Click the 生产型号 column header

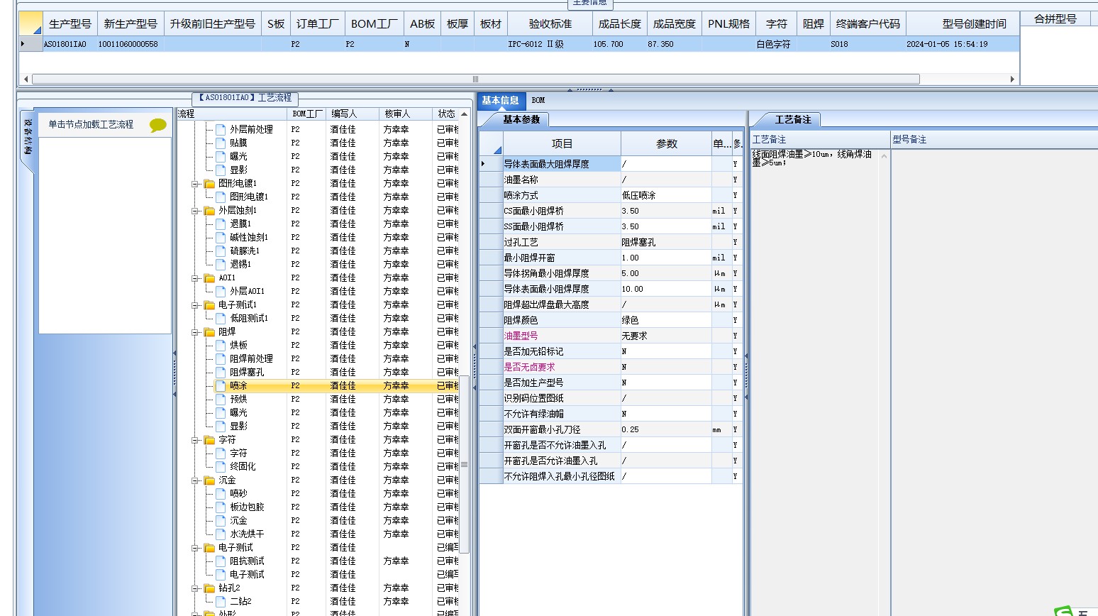70,23
